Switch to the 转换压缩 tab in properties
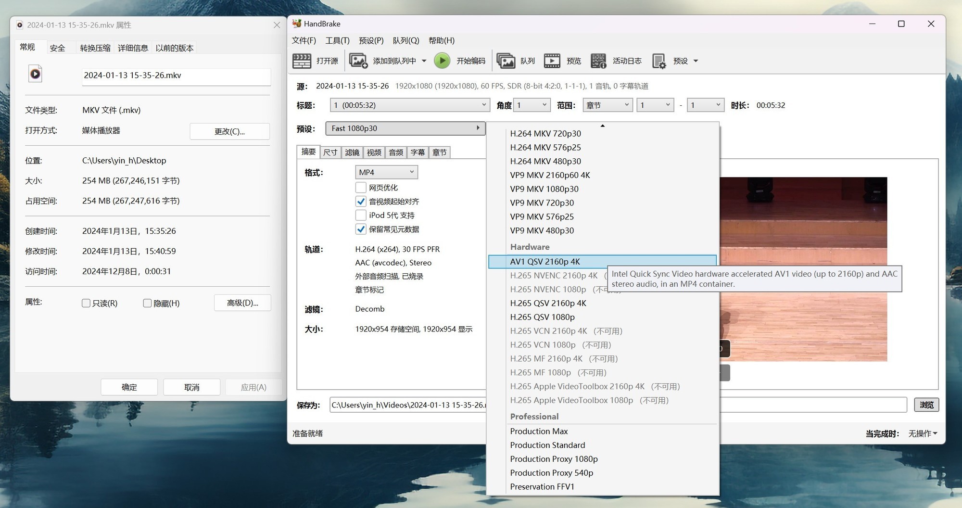 [95, 48]
